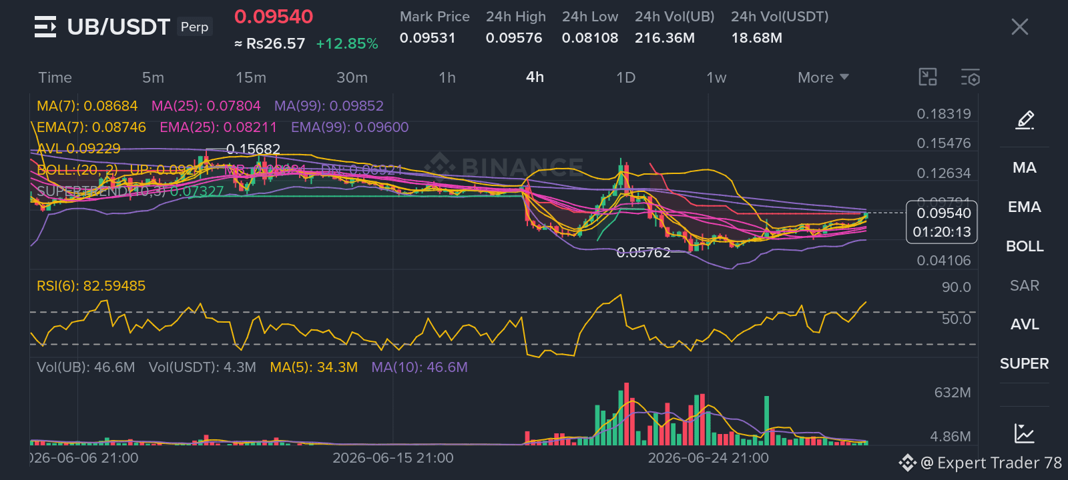
Task: Click the EMA(99): 0.09600 legend
Action: [350, 127]
